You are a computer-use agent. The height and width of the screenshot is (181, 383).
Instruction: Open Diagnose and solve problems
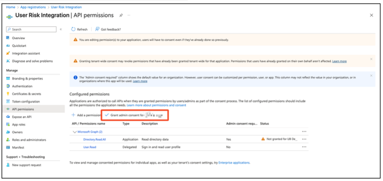tap(33, 61)
